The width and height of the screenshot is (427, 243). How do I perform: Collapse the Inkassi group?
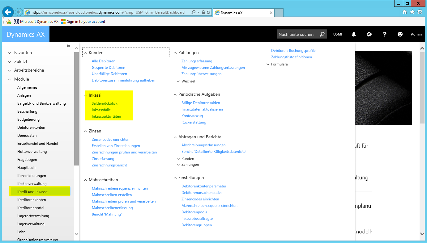coord(86,95)
